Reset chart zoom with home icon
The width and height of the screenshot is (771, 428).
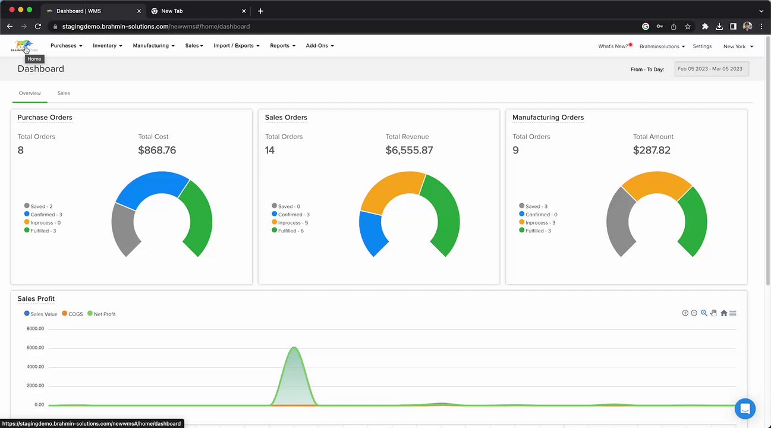coord(723,313)
